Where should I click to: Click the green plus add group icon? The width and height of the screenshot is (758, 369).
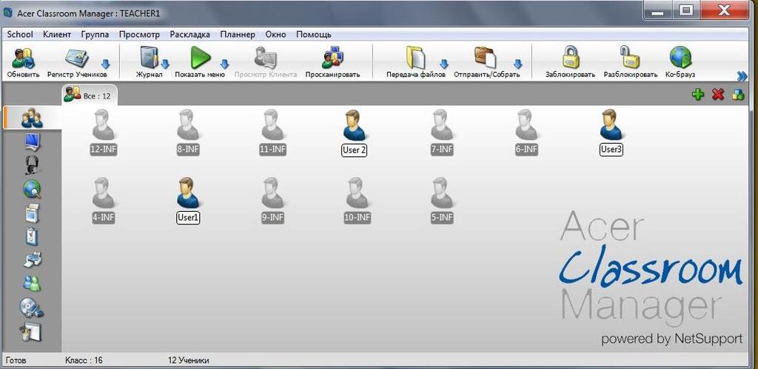click(697, 95)
